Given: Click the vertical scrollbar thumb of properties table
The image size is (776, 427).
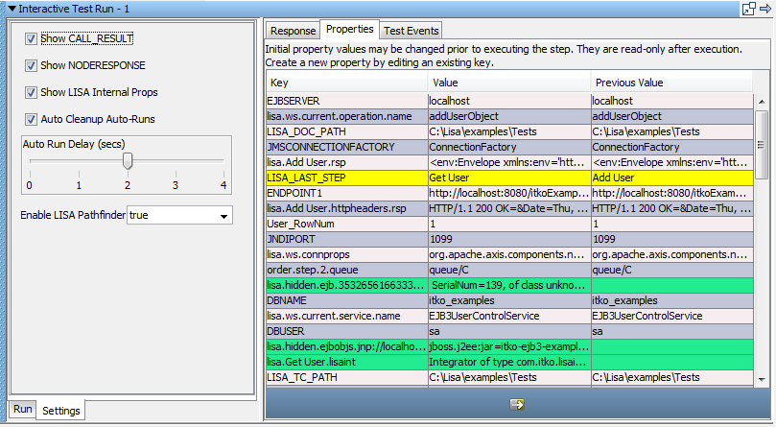Looking at the screenshot, I should tap(762, 145).
